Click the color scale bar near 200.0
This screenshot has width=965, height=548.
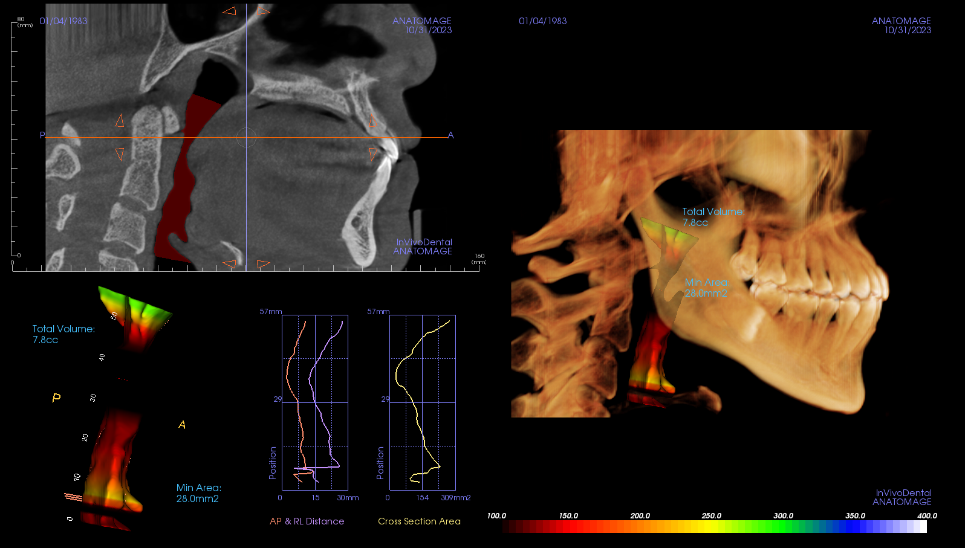point(640,527)
